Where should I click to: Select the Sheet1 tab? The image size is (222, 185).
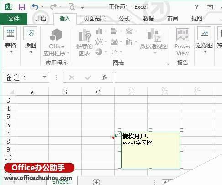tap(62, 181)
